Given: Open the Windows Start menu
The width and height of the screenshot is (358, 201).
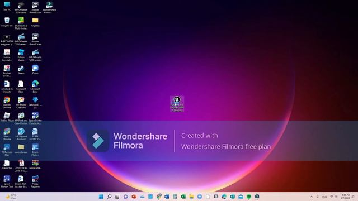Looking at the screenshot, I should click(101, 197).
